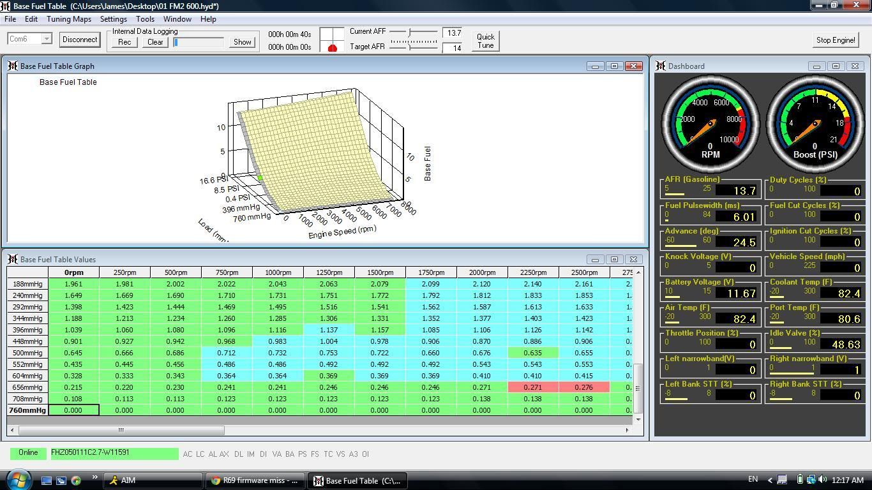Viewport: 872px width, 490px height.
Task: Click the Current AFR value field 13.7
Action: [x=452, y=33]
